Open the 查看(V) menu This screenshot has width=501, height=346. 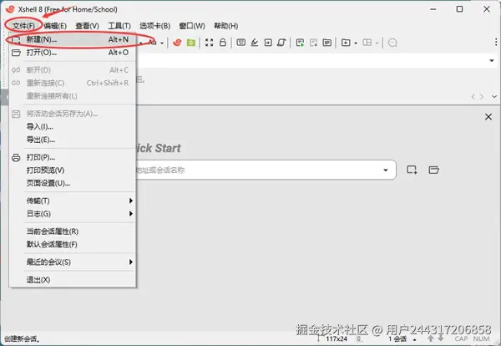tap(87, 26)
